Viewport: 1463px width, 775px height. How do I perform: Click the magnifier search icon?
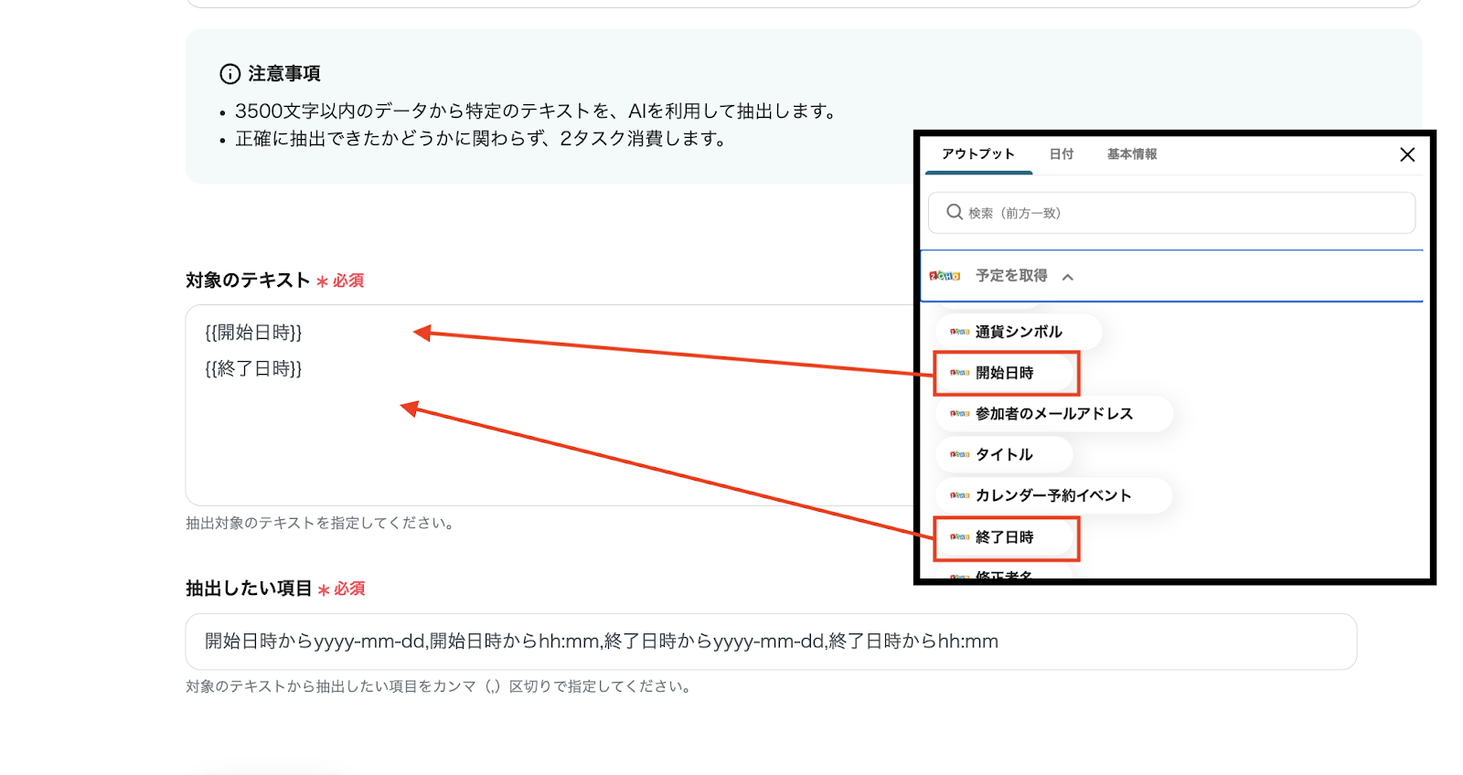point(955,212)
